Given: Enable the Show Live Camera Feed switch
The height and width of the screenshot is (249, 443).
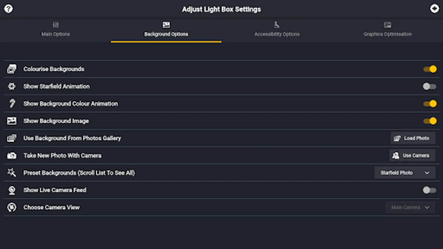Looking at the screenshot, I should (x=429, y=190).
